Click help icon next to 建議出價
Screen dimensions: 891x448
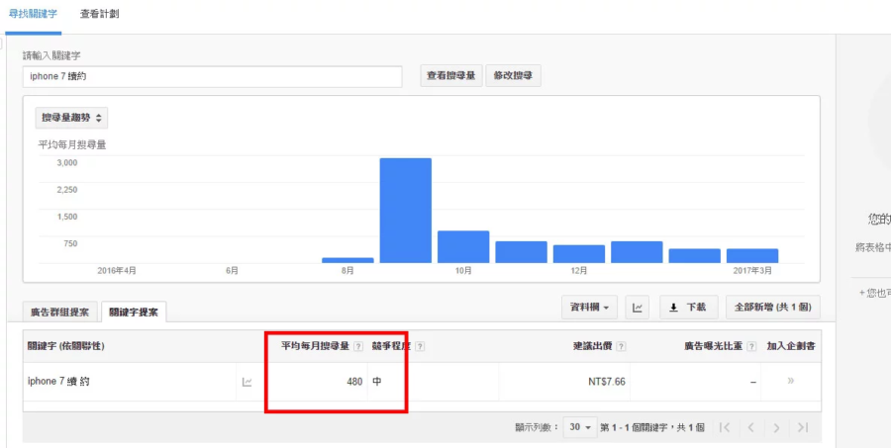coord(621,347)
